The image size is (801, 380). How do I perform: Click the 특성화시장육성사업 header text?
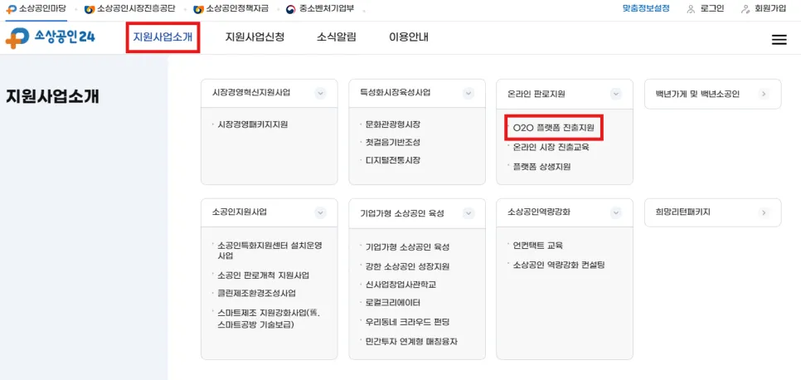pyautogui.click(x=396, y=93)
